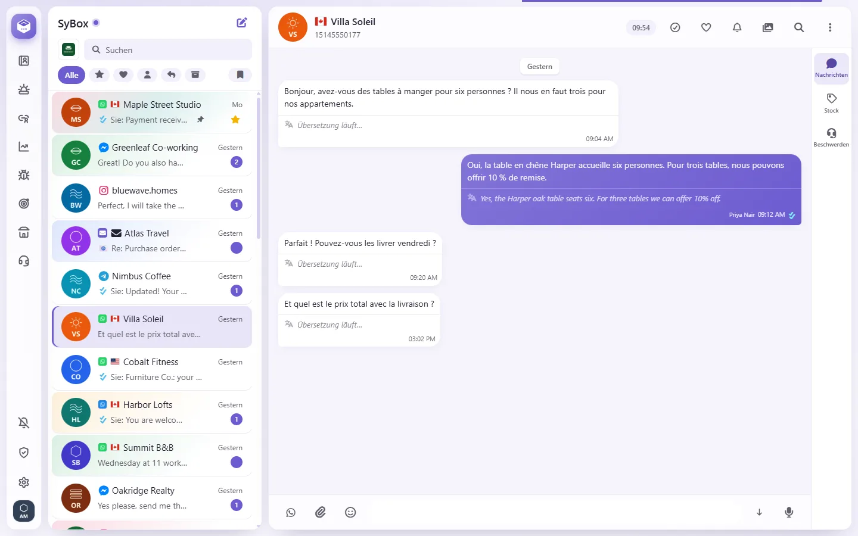Filter conversations by favorites heart

click(x=123, y=74)
